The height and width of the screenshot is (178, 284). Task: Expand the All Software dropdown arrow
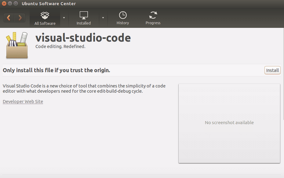coord(64,18)
